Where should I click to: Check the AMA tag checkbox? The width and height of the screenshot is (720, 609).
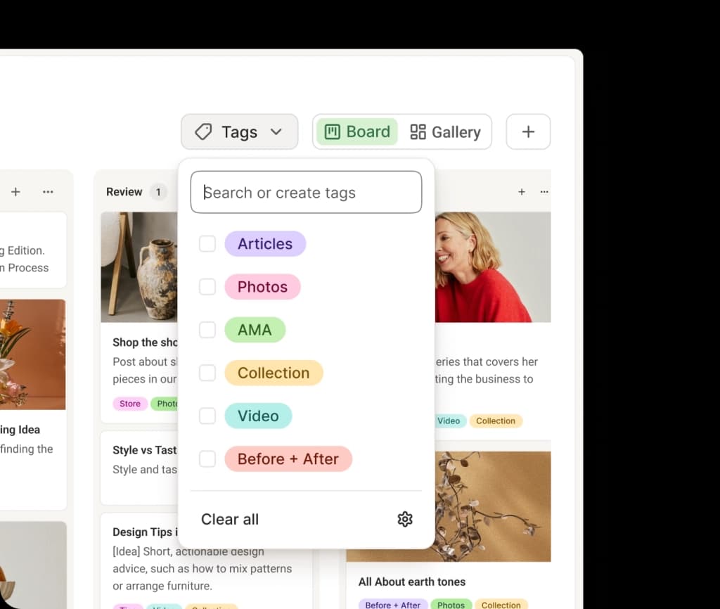point(207,329)
